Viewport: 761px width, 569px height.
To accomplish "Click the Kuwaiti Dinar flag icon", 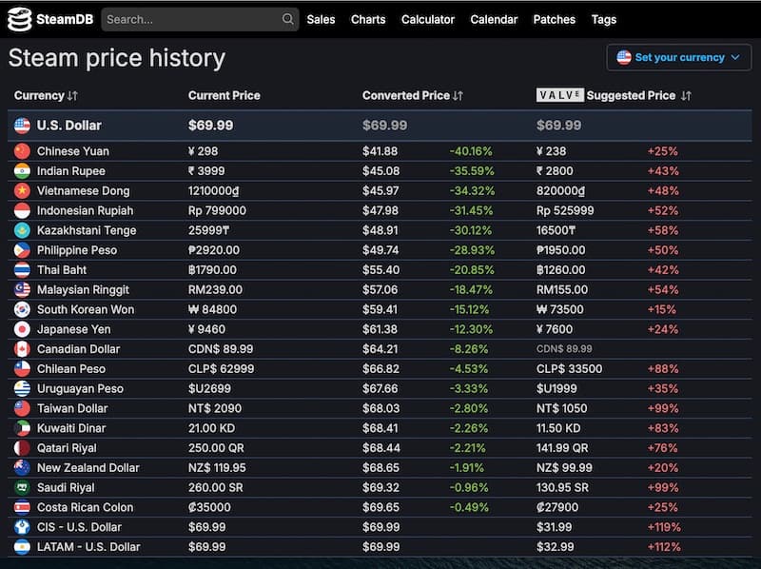I will [x=22, y=428].
